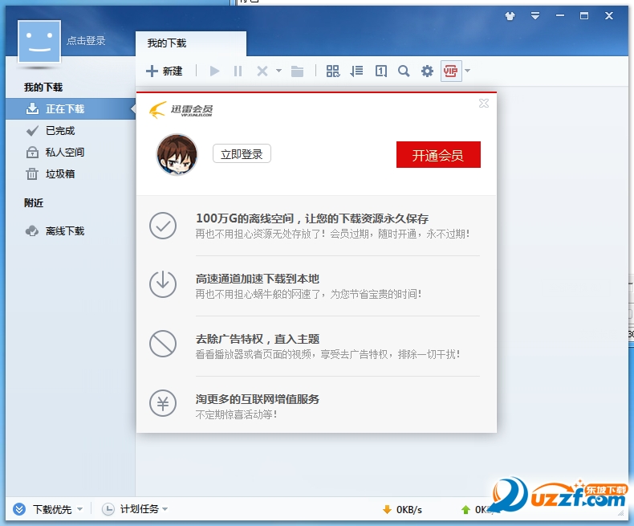Click the 立即登录 login button
This screenshot has height=526, width=634.
click(242, 153)
